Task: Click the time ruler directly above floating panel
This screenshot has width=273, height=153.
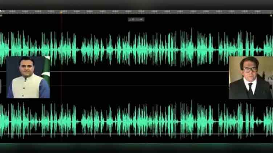Action: tap(136, 12)
